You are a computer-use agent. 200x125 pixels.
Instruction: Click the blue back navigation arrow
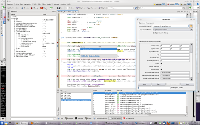(x=135, y=8)
